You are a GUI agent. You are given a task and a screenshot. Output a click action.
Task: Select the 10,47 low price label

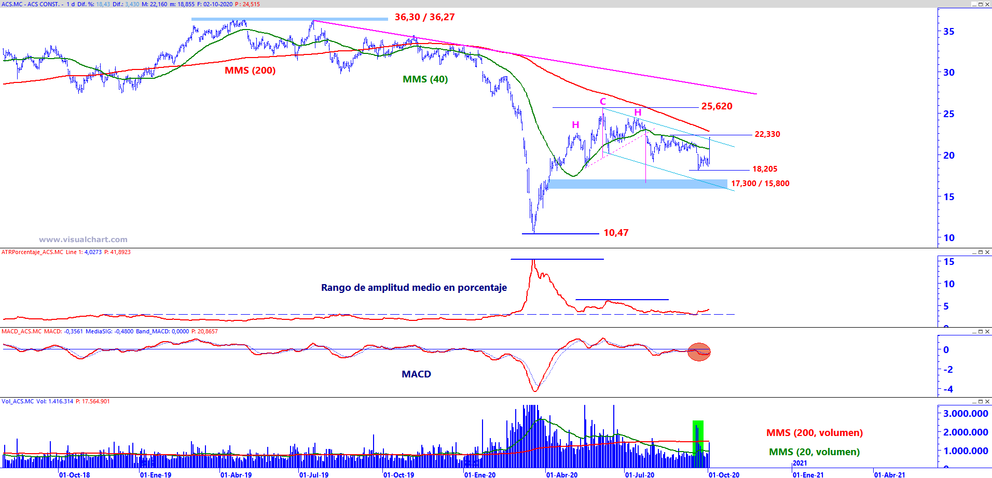(x=616, y=233)
